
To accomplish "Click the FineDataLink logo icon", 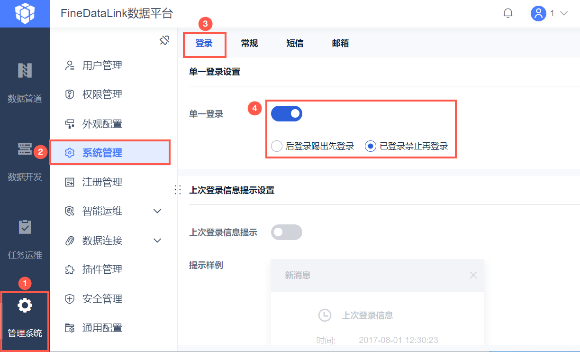I will pyautogui.click(x=25, y=13).
